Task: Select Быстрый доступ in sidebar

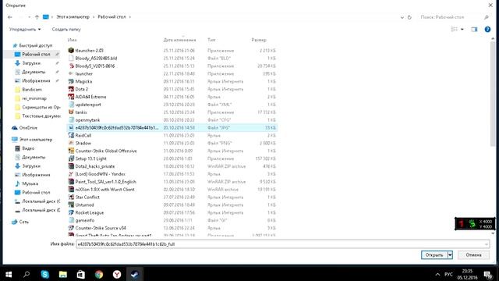Action: pyautogui.click(x=35, y=45)
